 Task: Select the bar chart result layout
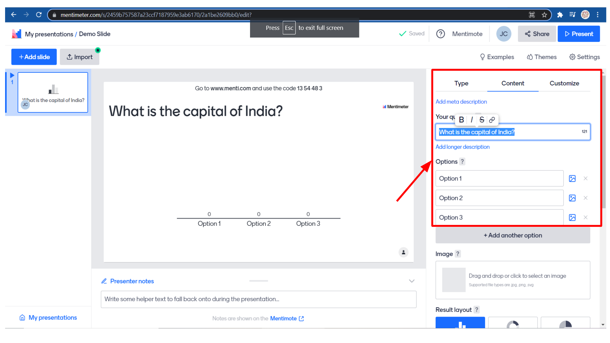pyautogui.click(x=460, y=323)
